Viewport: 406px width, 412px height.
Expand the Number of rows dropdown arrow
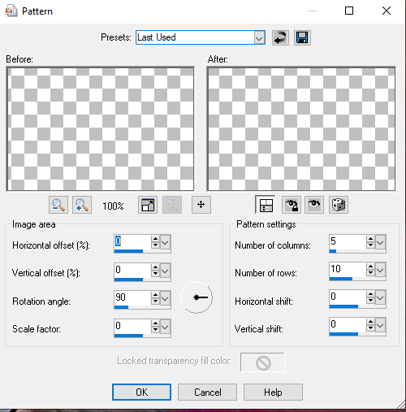click(x=380, y=270)
